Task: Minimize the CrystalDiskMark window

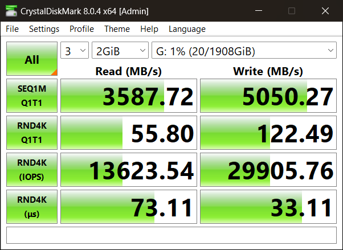Action: point(259,11)
